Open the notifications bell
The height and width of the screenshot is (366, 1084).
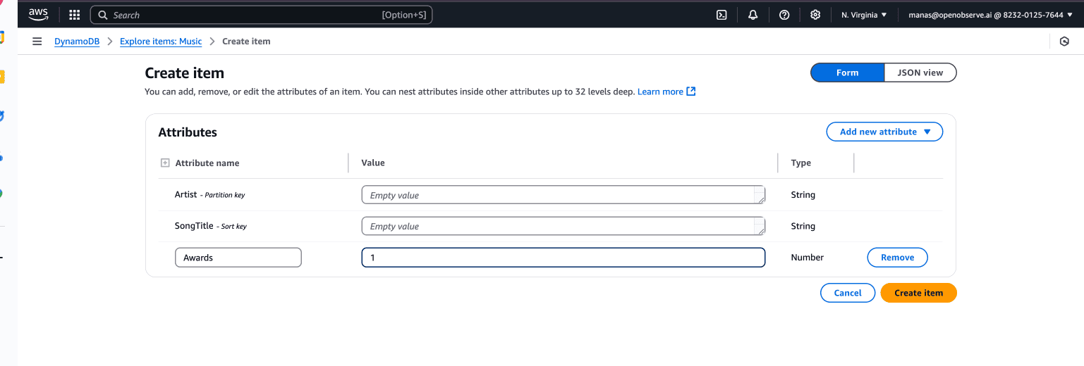tap(753, 15)
